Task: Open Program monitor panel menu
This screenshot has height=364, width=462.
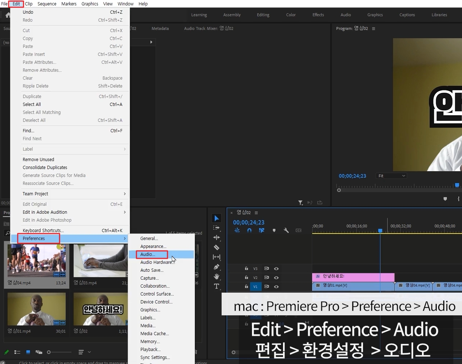Action: (x=374, y=28)
